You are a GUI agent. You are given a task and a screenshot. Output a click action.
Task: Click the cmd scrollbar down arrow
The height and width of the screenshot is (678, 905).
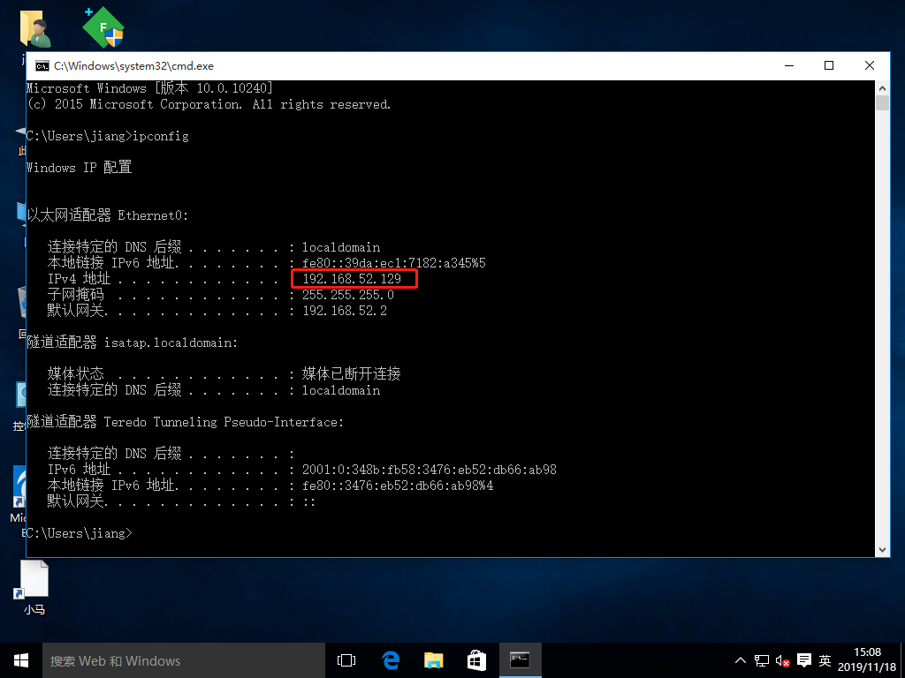click(x=882, y=550)
